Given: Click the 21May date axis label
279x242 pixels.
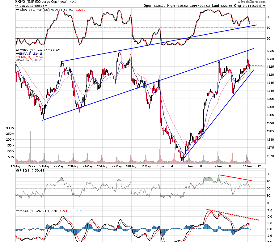Looking at the screenshot, I should (44, 166).
